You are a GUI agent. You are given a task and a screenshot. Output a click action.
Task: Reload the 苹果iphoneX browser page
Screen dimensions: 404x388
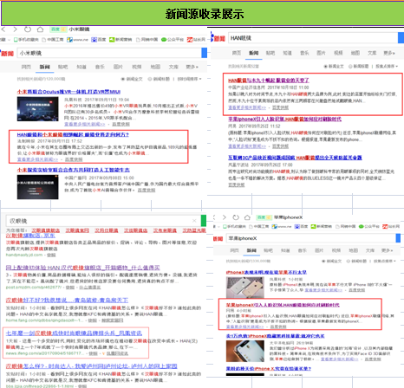[x=236, y=217]
